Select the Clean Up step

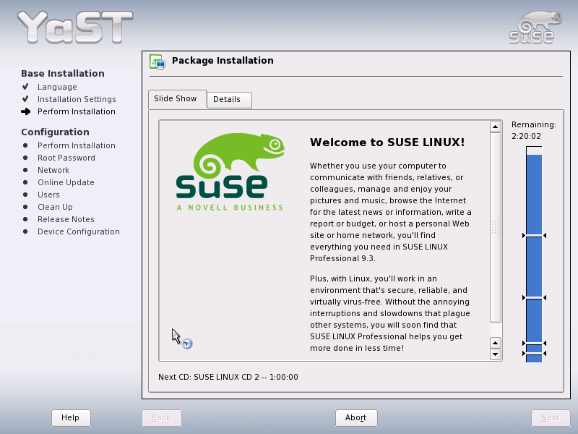tap(55, 207)
